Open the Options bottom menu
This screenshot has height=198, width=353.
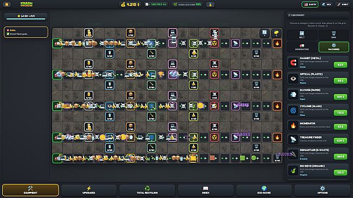click(323, 190)
